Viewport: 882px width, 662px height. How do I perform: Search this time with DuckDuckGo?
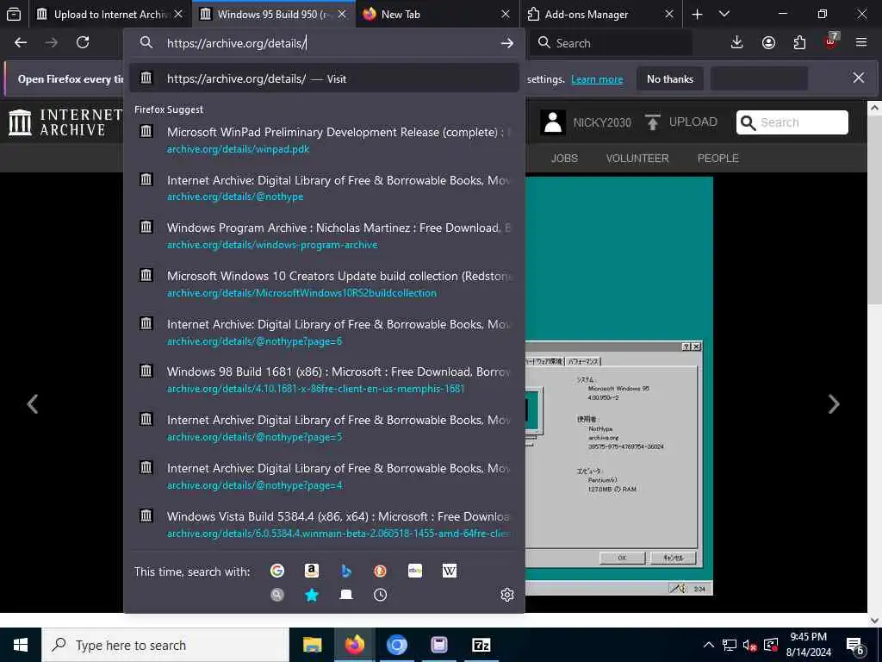(380, 571)
